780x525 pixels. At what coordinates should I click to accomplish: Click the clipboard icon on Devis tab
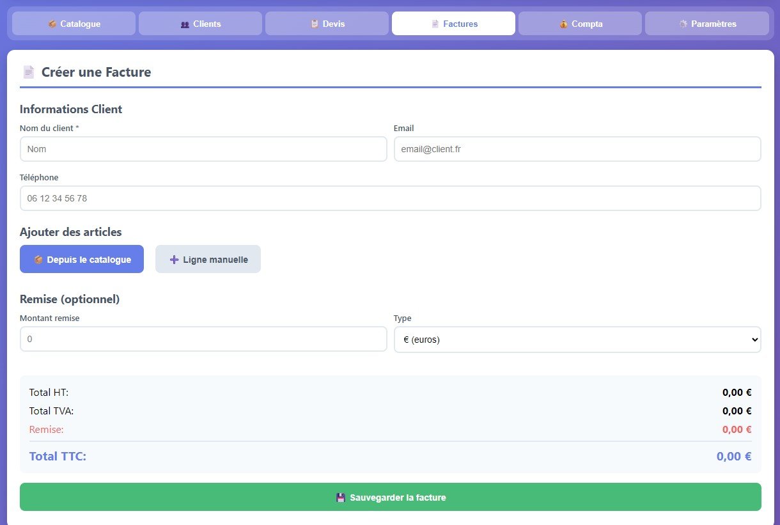tap(314, 24)
